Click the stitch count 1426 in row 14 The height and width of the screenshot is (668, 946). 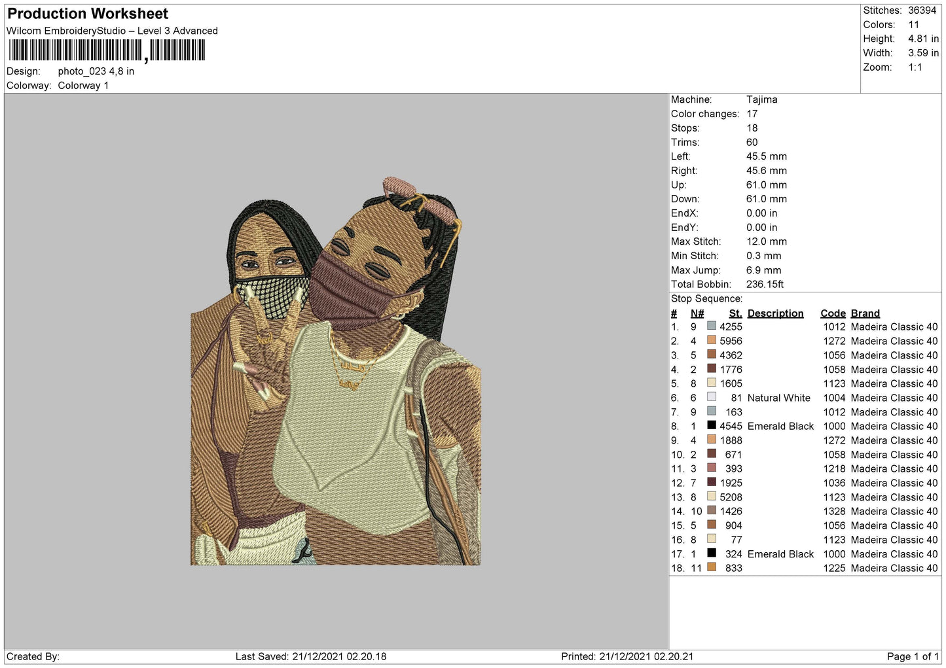[731, 512]
